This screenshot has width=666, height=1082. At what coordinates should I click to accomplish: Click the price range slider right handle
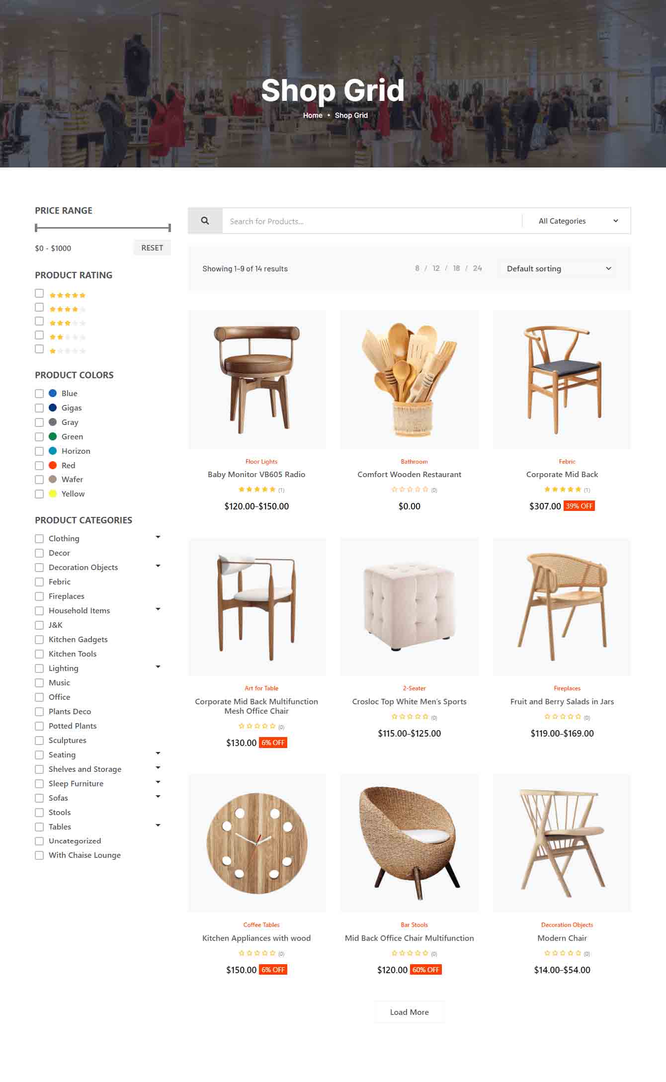pos(169,228)
